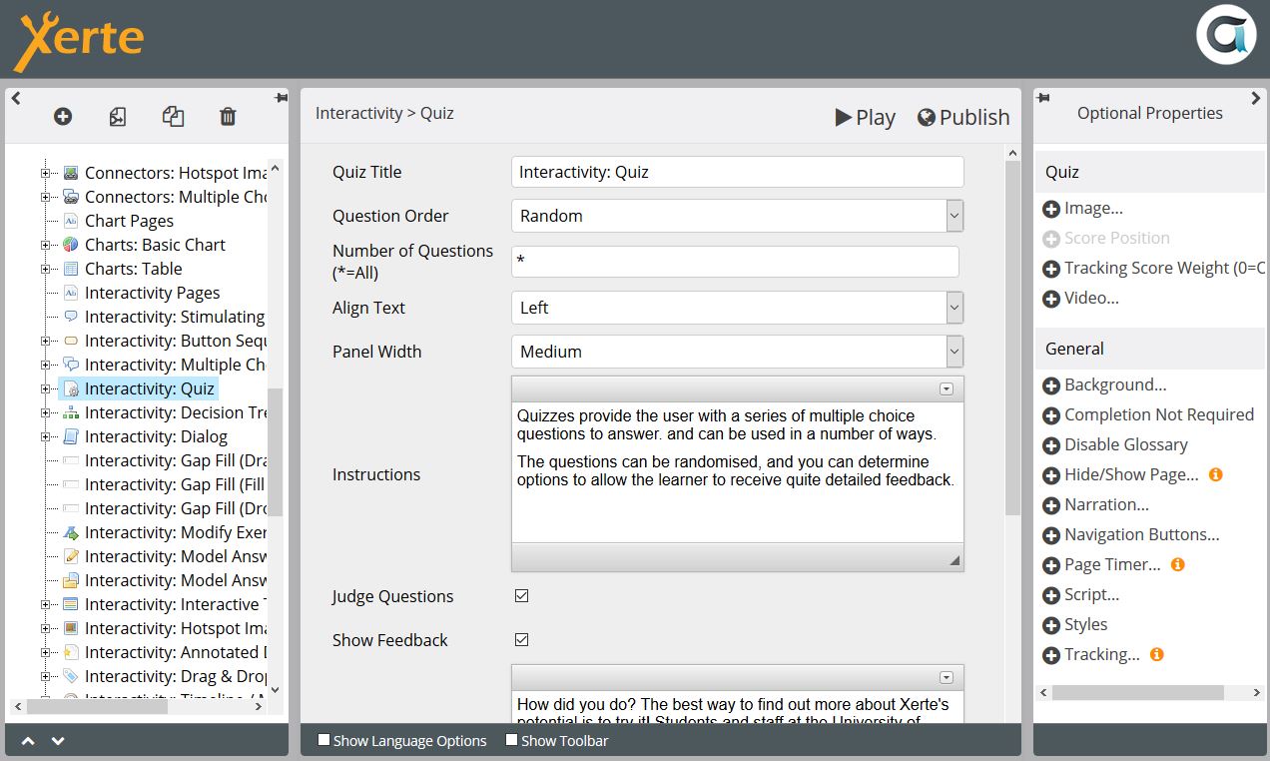Add the Completion Not Required property
The image size is (1270, 761).
1148,415
